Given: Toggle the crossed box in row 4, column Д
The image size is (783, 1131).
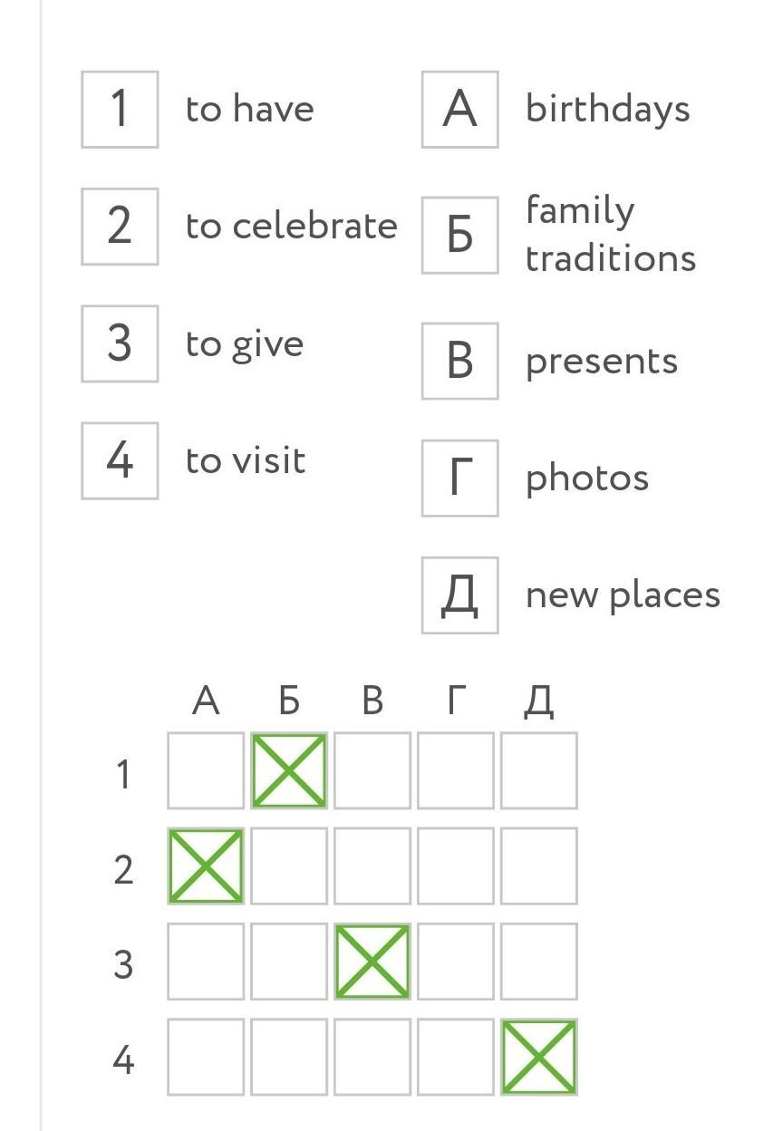Looking at the screenshot, I should pos(539,1057).
